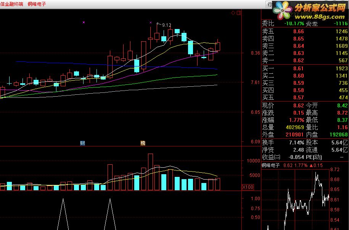
Task: Click the 6.85 price axis label
Action: click(255, 112)
